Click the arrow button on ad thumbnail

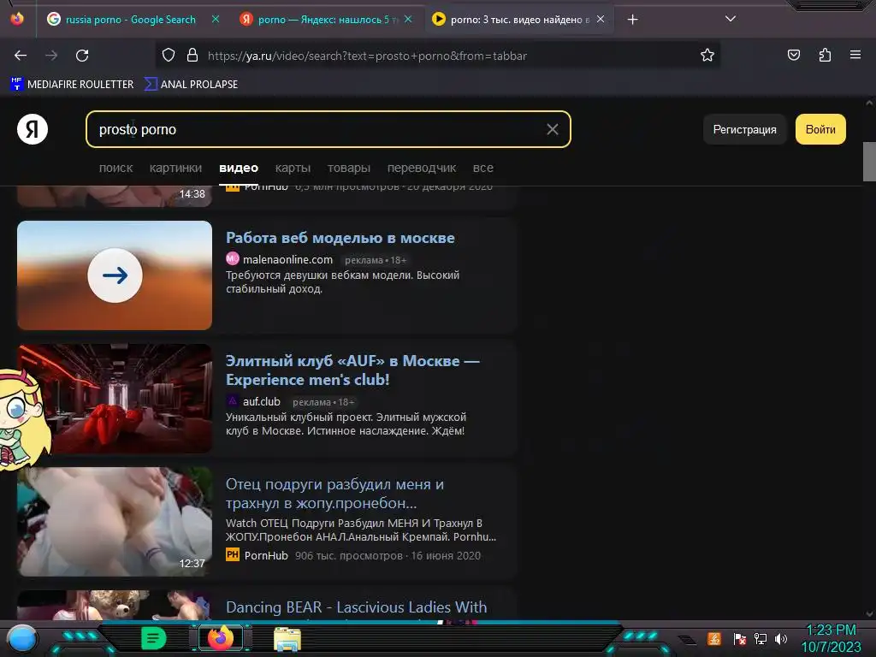[115, 275]
